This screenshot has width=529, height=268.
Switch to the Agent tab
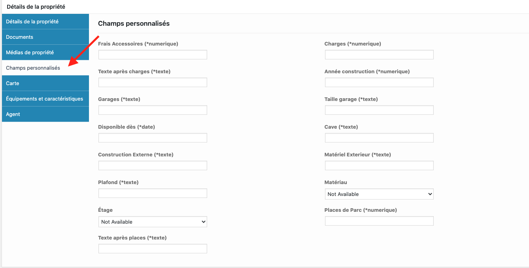pyautogui.click(x=45, y=114)
